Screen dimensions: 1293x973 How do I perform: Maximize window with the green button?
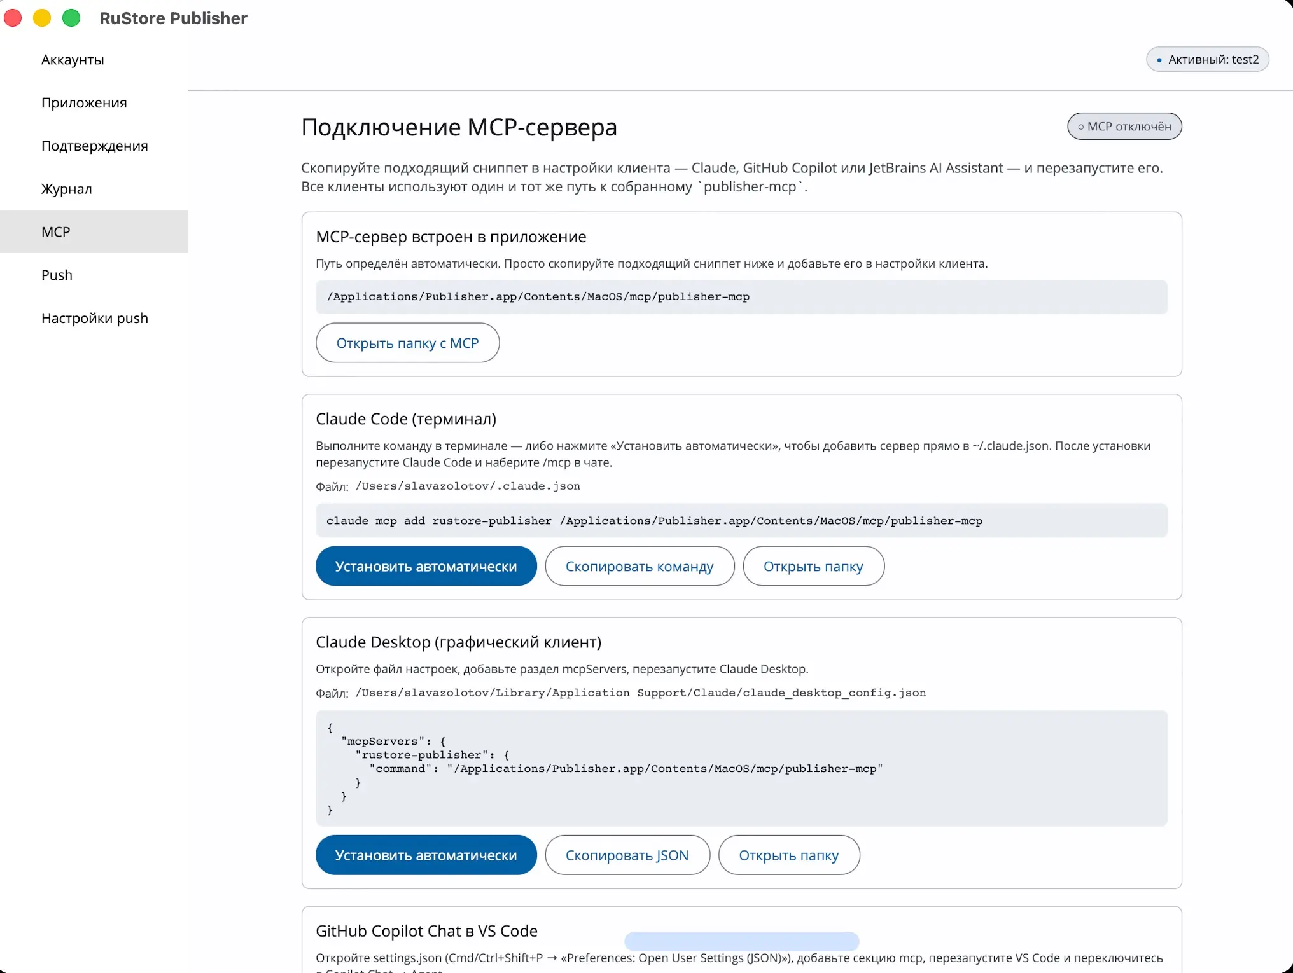coord(71,18)
